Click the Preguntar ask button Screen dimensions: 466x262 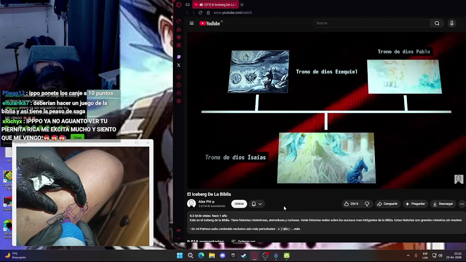pyautogui.click(x=415, y=204)
